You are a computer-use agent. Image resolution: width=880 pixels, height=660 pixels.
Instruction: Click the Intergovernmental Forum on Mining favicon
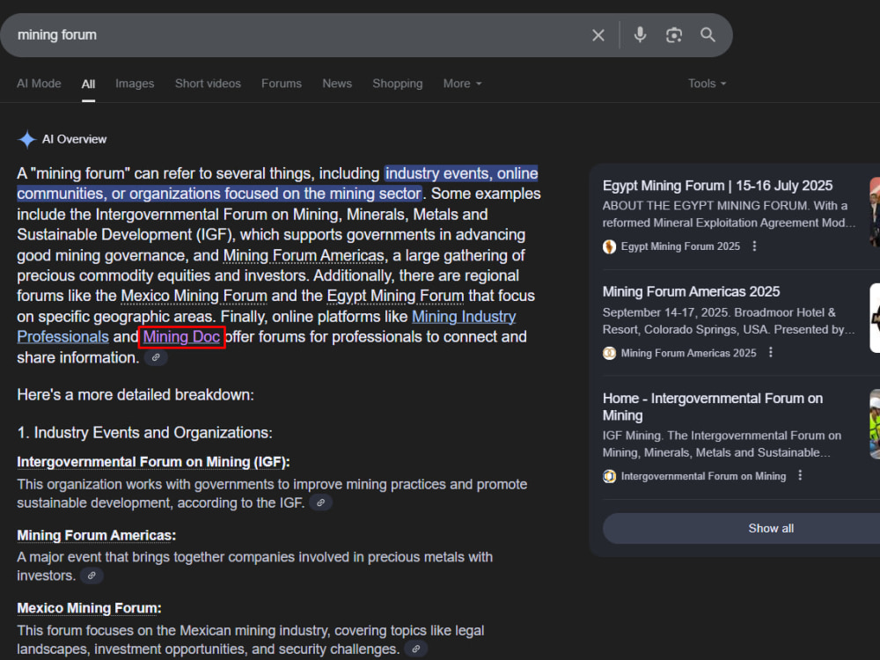(x=610, y=476)
